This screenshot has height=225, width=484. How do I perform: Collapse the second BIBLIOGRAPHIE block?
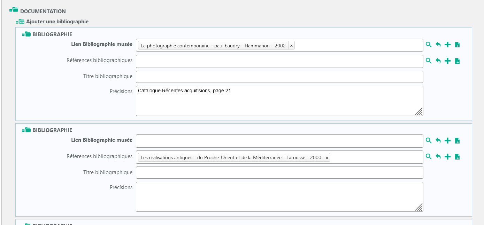click(x=26, y=130)
